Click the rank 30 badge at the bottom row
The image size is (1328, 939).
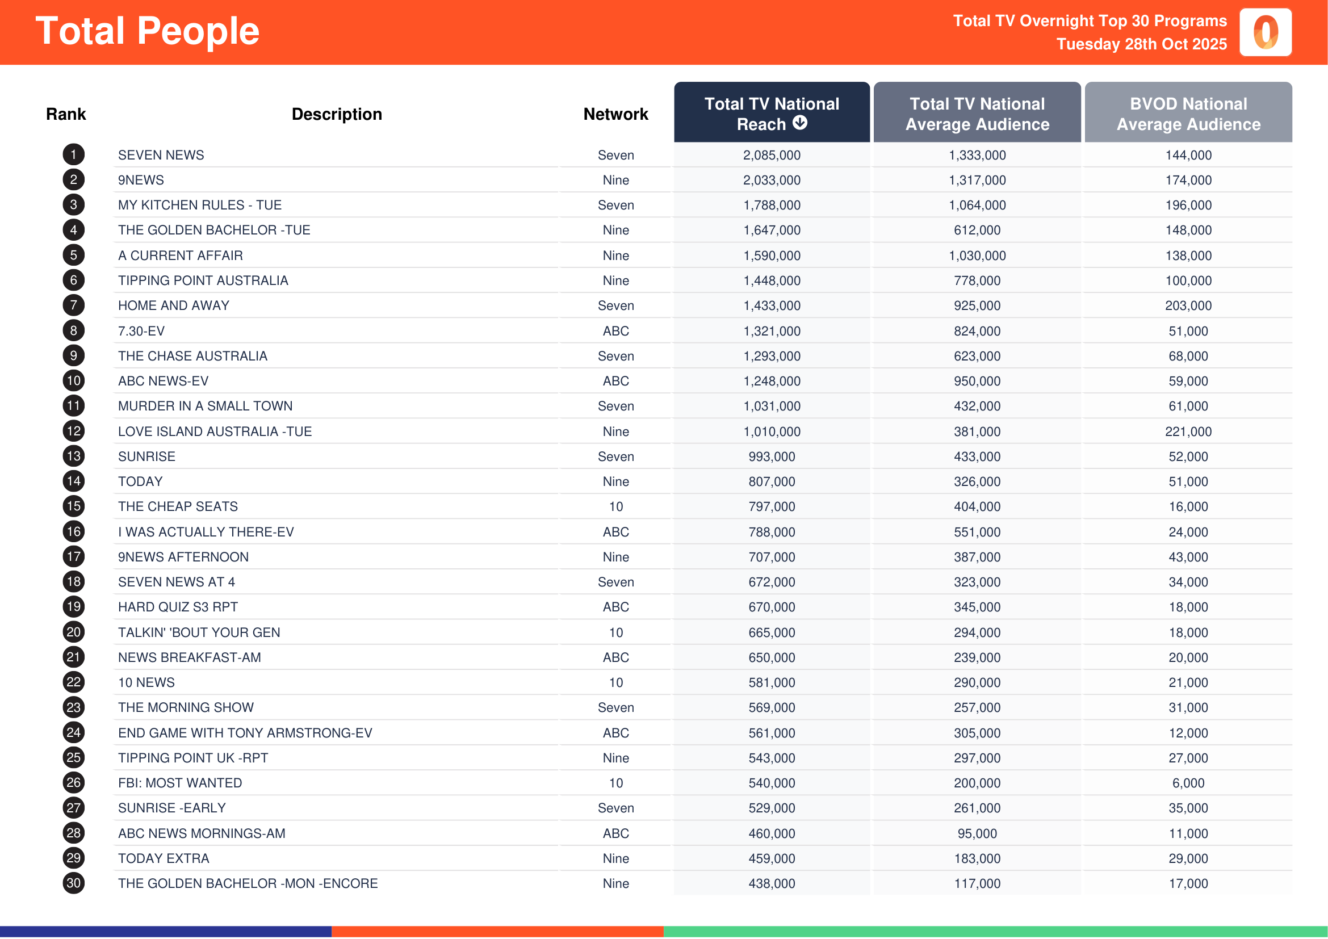73,883
